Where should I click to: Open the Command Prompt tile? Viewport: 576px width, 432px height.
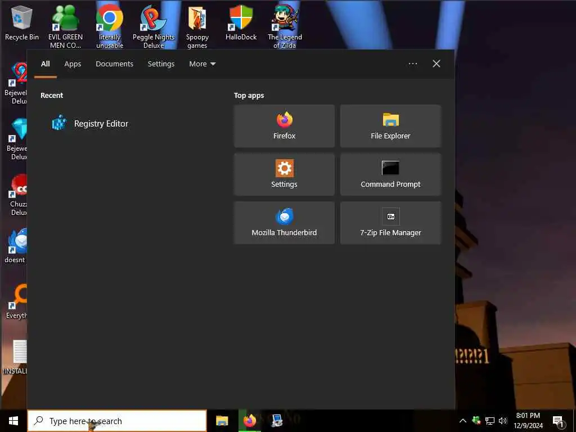390,174
